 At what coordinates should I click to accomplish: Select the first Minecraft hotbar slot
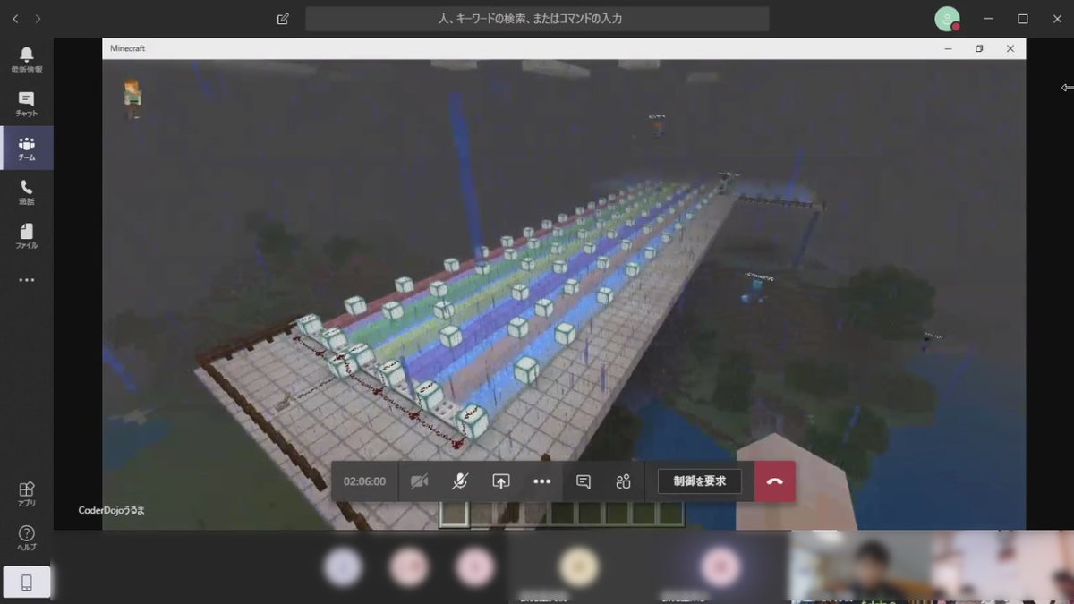coord(454,514)
